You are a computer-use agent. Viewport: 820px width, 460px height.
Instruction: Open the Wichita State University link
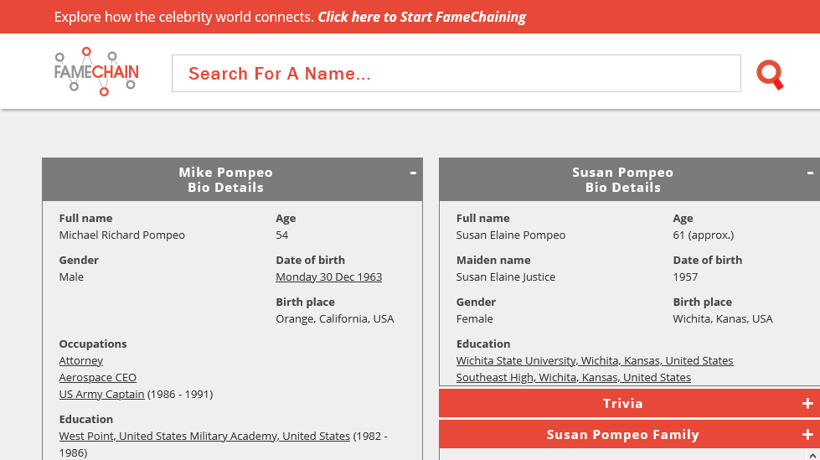(x=595, y=360)
